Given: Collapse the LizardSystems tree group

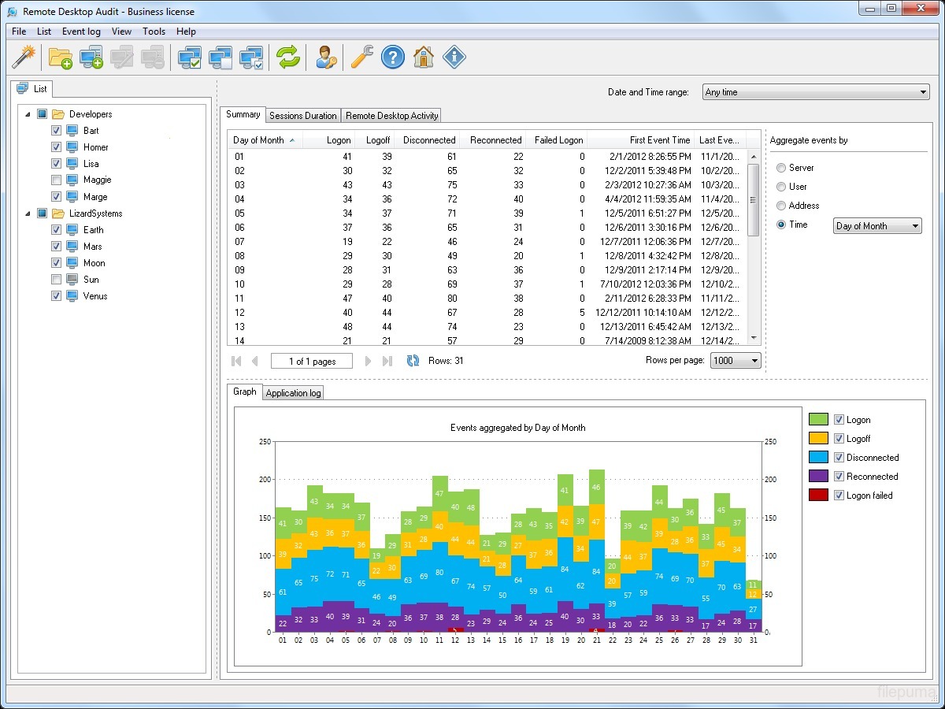Looking at the screenshot, I should point(28,213).
